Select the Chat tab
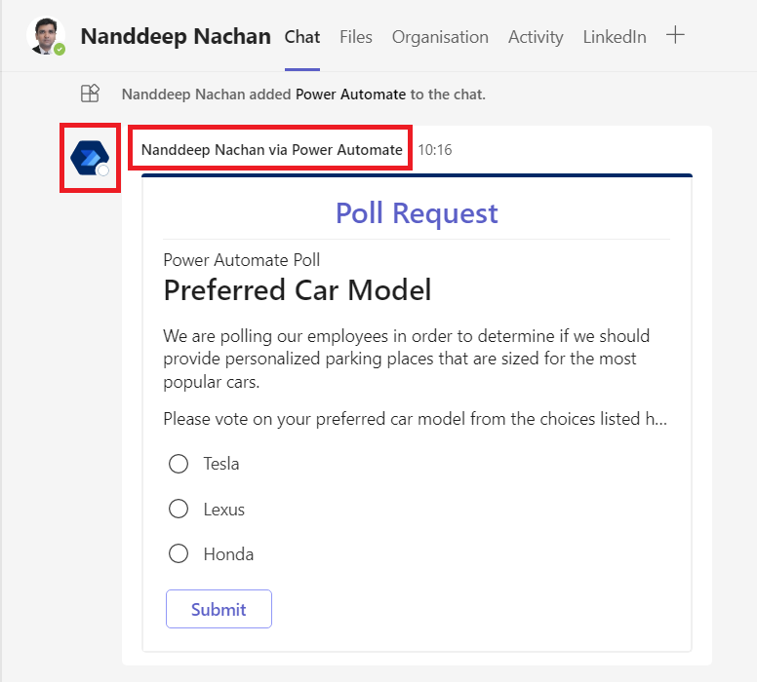 pyautogui.click(x=302, y=37)
